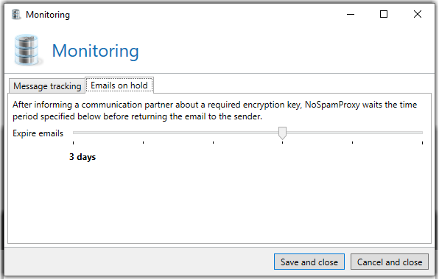The width and height of the screenshot is (439, 280).
Task: Click the small database icon in title bar
Action: (x=16, y=15)
